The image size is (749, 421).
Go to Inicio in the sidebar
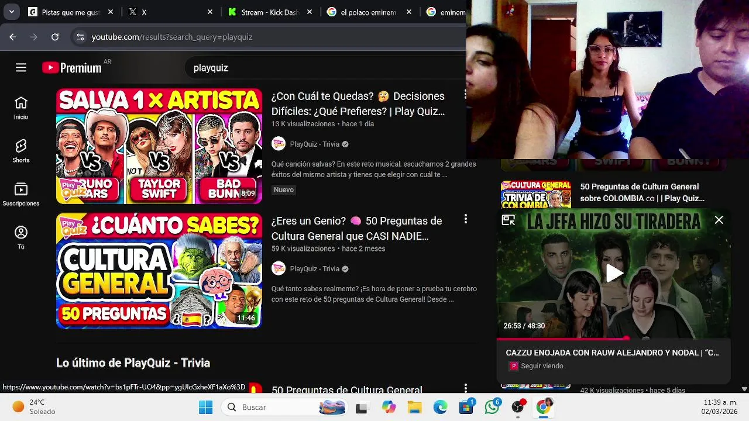click(x=21, y=108)
